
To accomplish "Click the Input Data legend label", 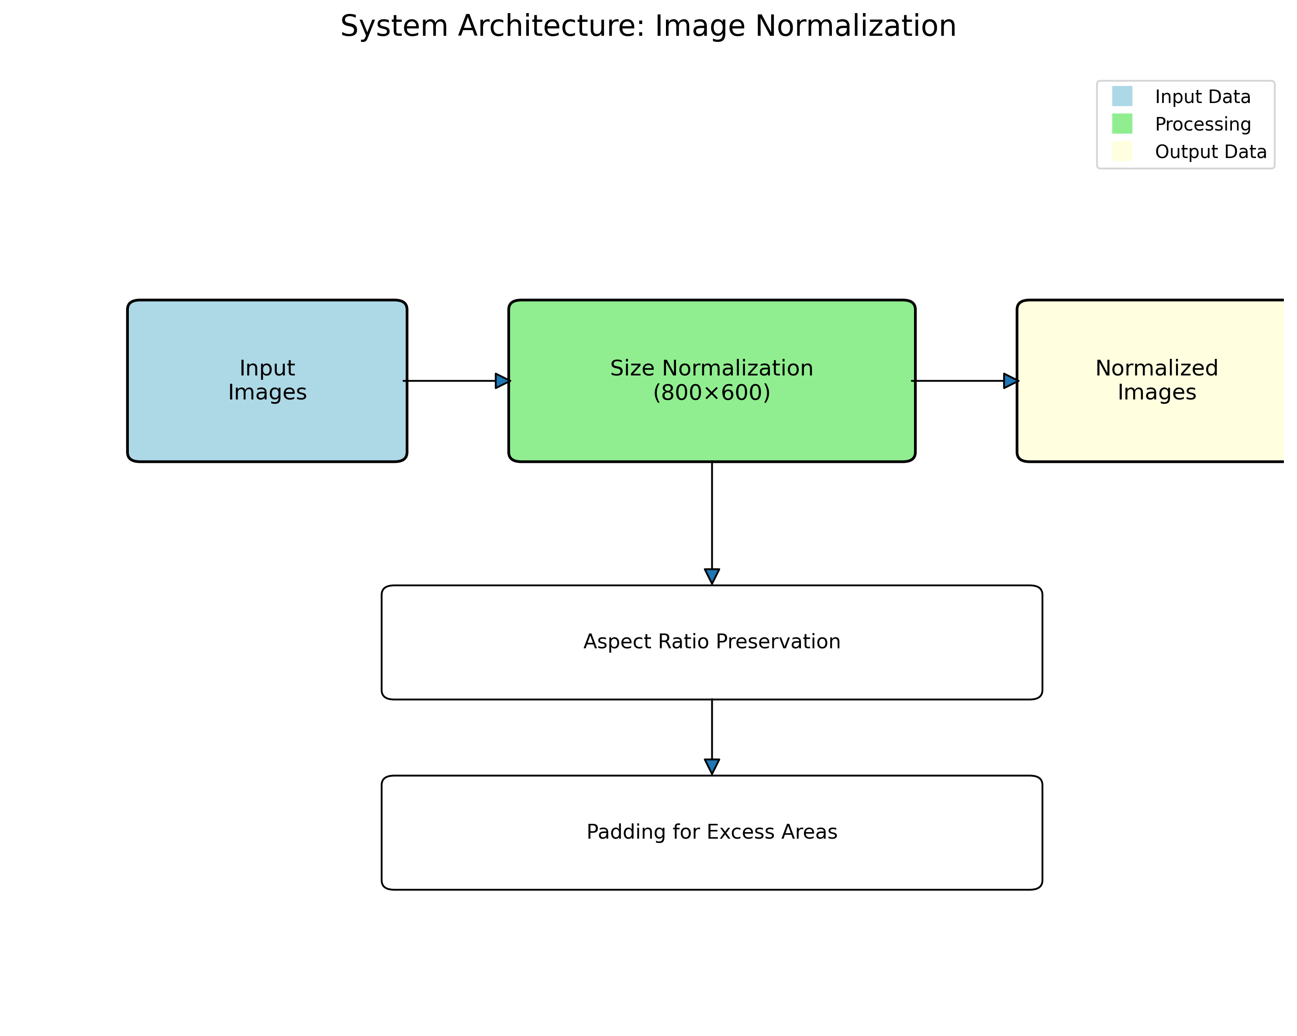I will (1203, 97).
